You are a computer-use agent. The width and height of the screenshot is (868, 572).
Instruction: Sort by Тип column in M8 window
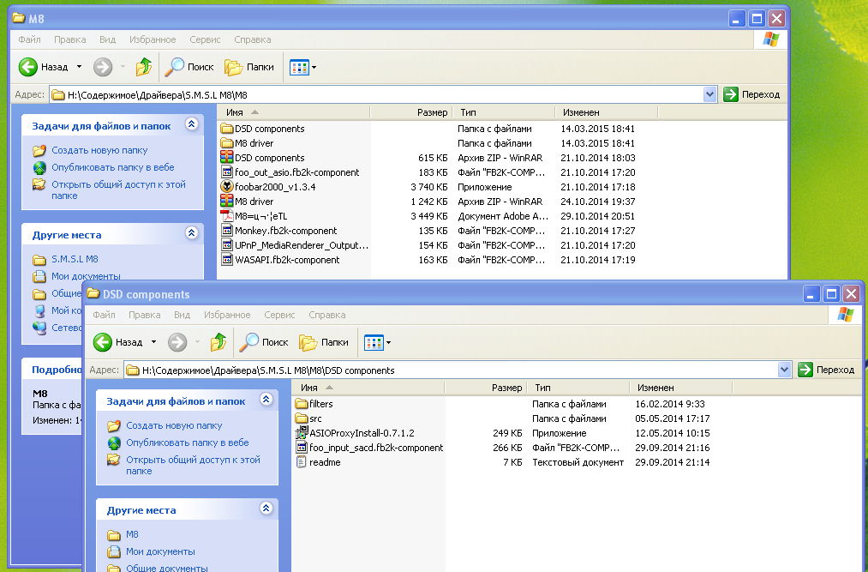click(x=503, y=112)
